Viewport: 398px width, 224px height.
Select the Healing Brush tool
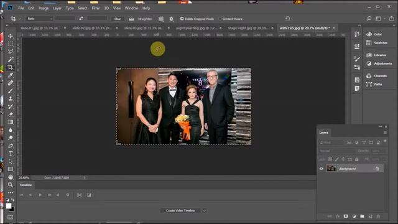(11, 83)
